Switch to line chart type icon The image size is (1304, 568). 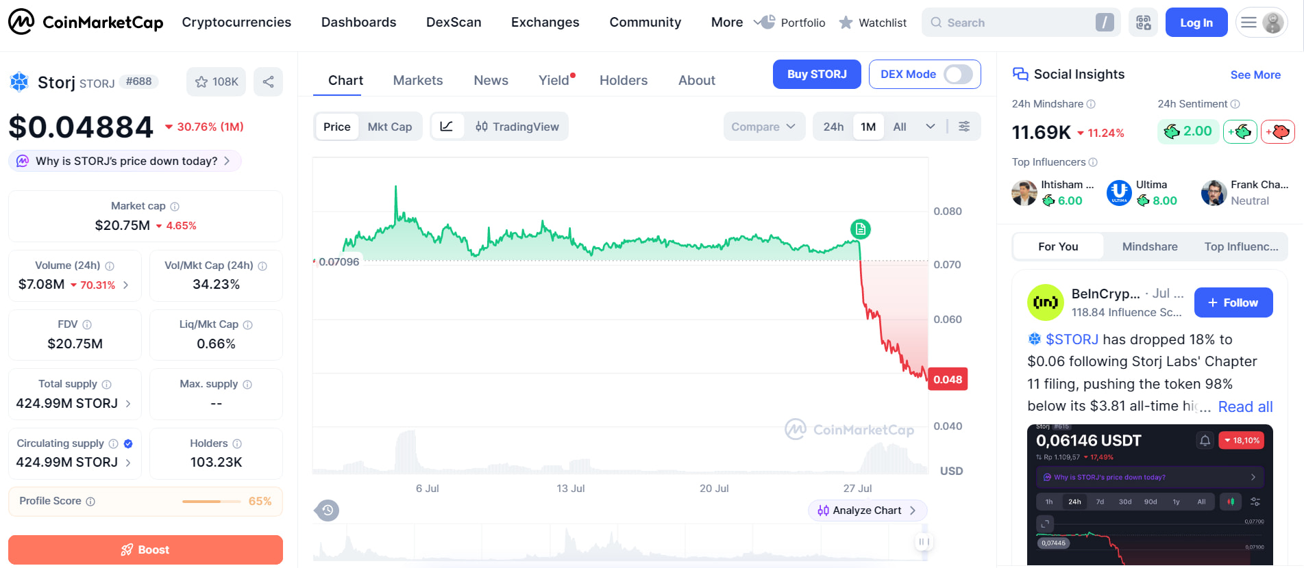[x=447, y=127]
